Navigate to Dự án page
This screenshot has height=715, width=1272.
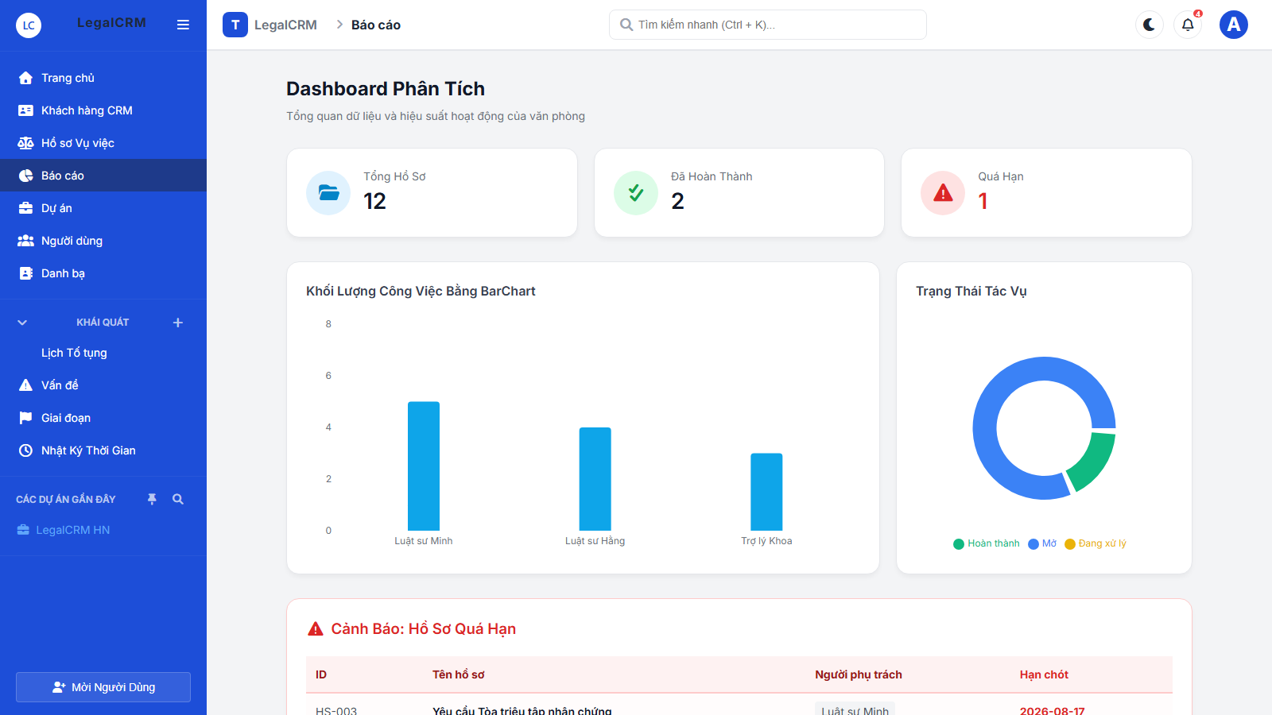pyautogui.click(x=103, y=208)
